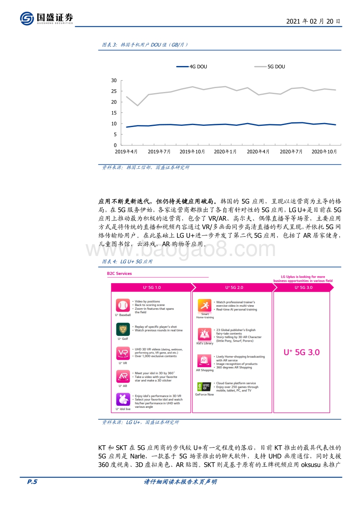Click chart source 韩国工信部 caption
Viewport: 362px width, 512px height.
click(146, 168)
